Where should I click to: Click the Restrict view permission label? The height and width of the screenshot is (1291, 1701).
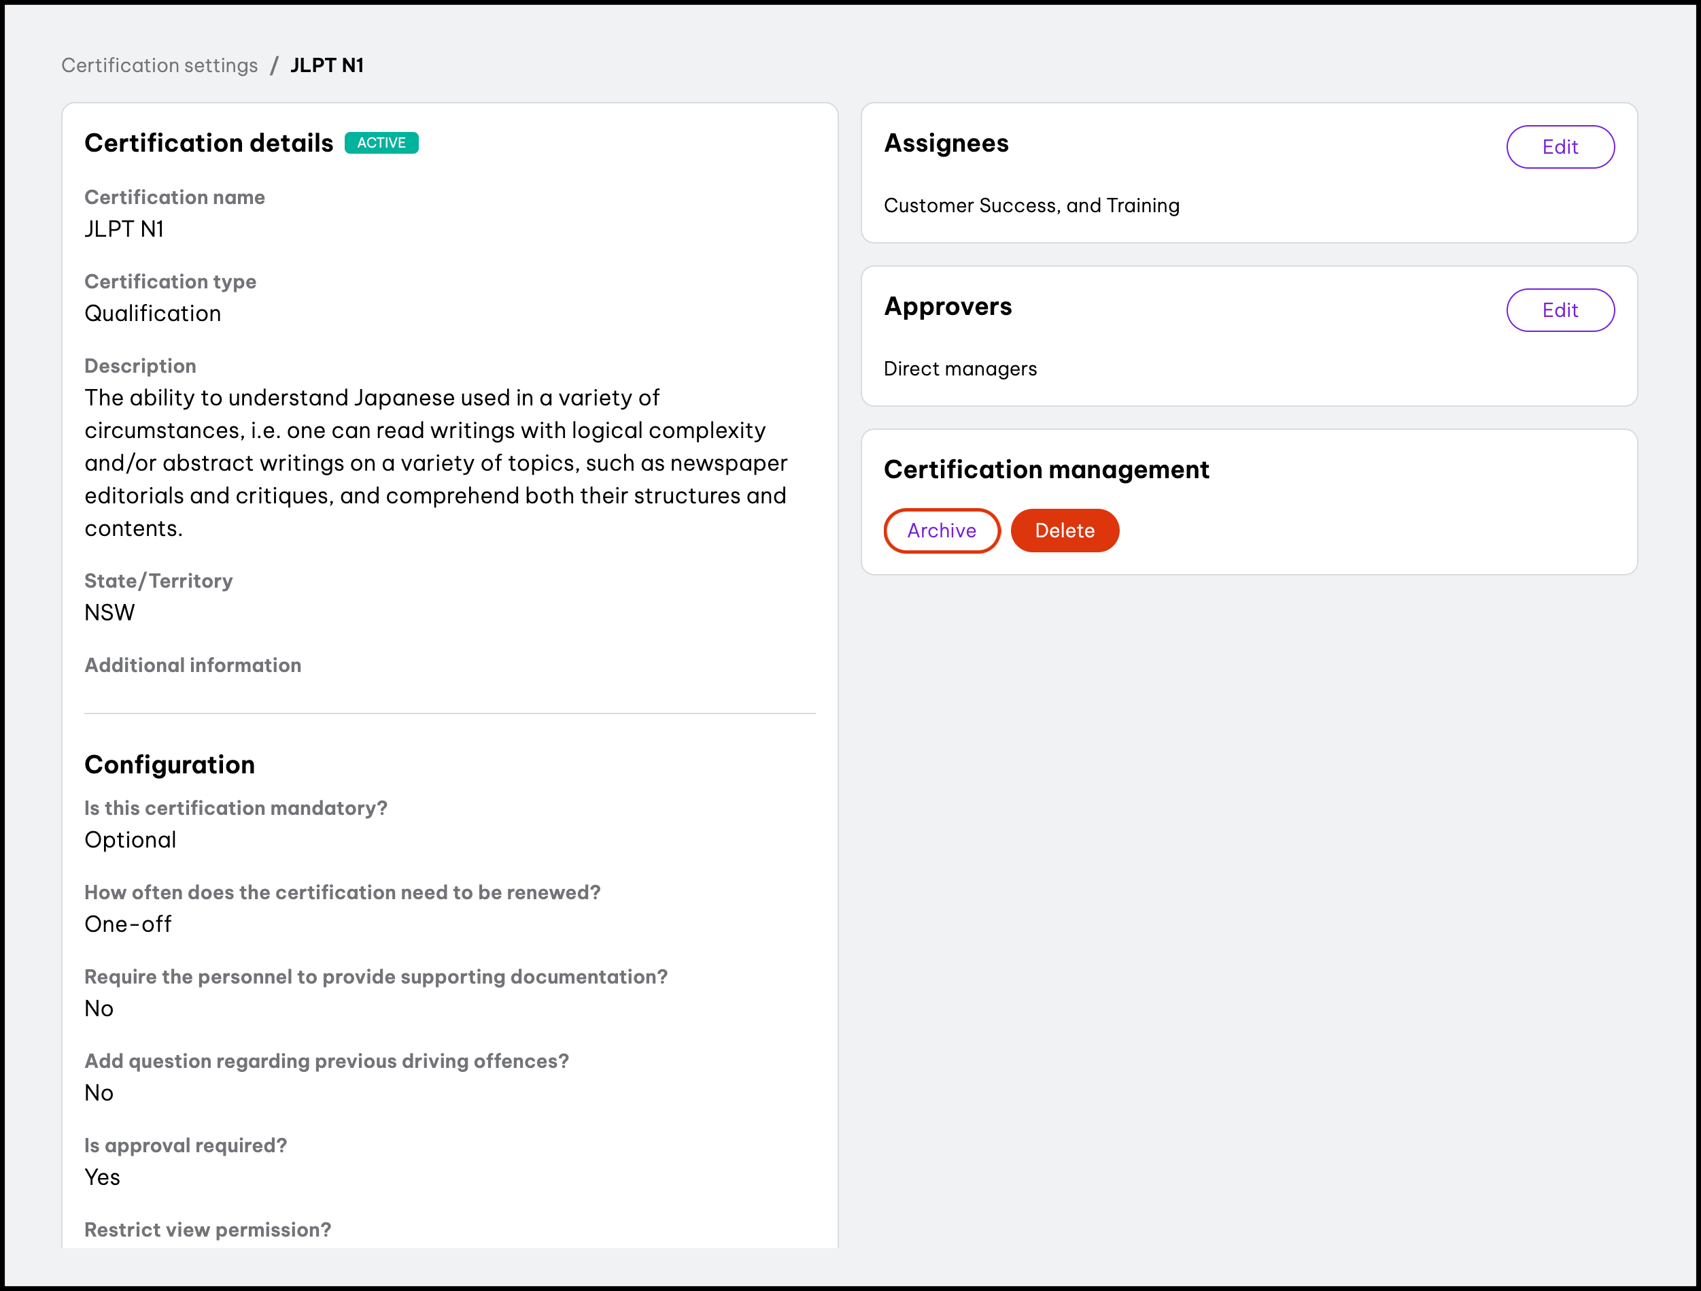click(207, 1230)
